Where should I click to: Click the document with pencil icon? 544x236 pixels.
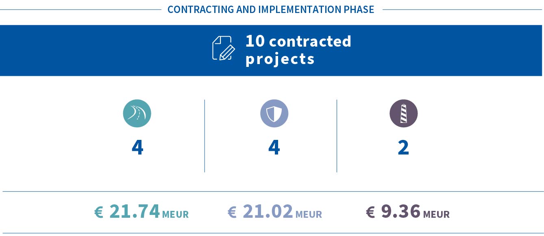(224, 48)
